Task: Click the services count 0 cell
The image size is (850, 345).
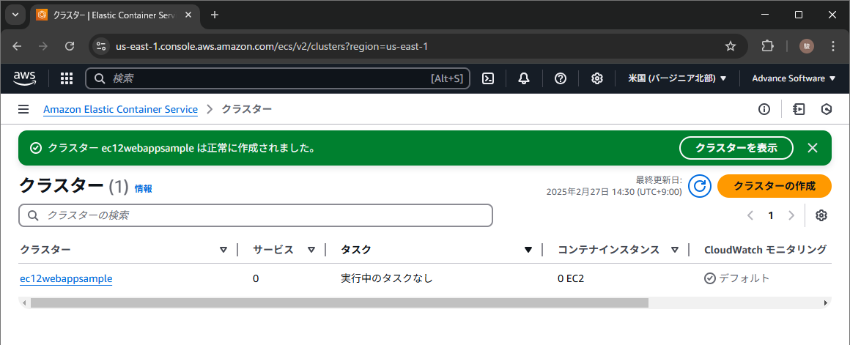Action: 256,279
